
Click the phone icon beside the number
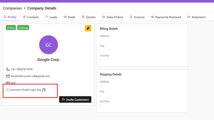[x=8, y=69]
